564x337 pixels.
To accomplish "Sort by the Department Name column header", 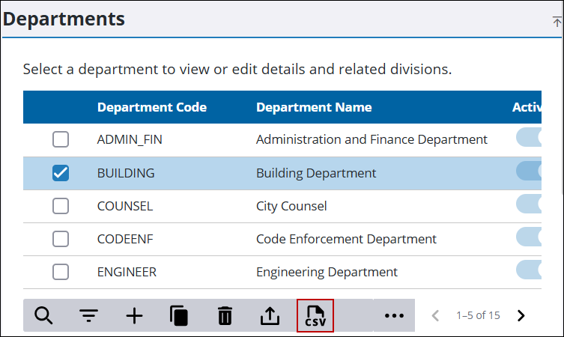I will point(314,107).
